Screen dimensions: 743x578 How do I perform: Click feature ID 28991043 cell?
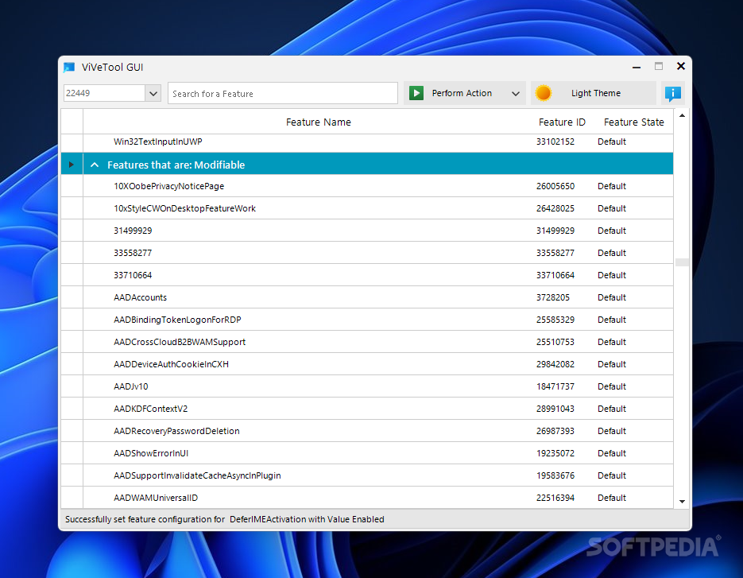[555, 409]
